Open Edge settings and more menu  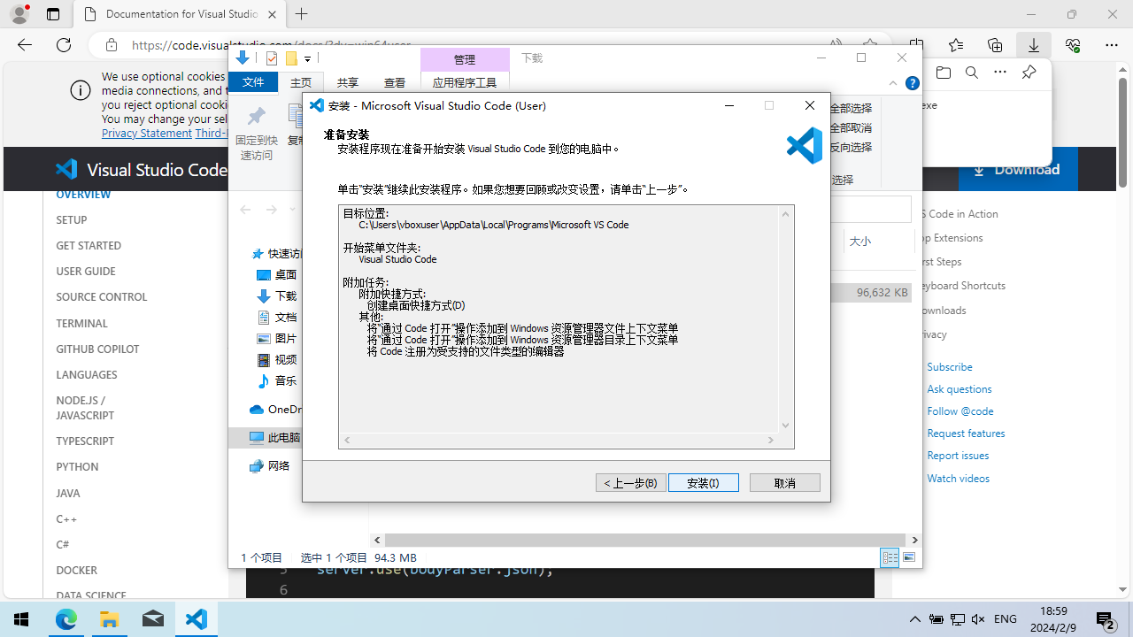pos(1112,45)
